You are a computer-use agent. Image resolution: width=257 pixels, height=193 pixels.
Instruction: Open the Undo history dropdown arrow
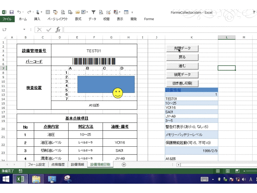click(24, 12)
